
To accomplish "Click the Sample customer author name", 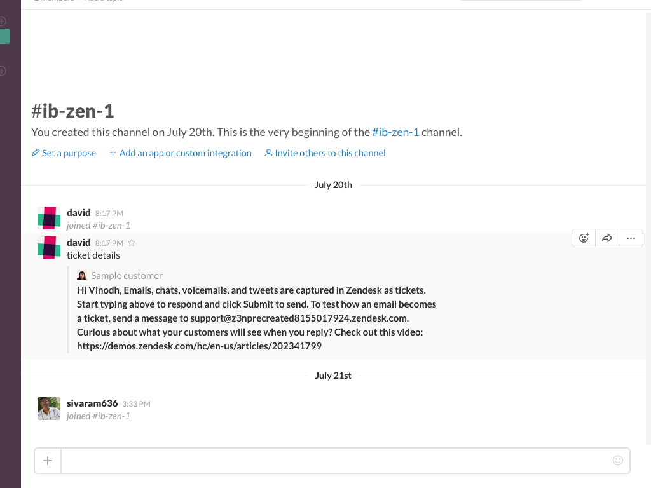I will pyautogui.click(x=127, y=276).
